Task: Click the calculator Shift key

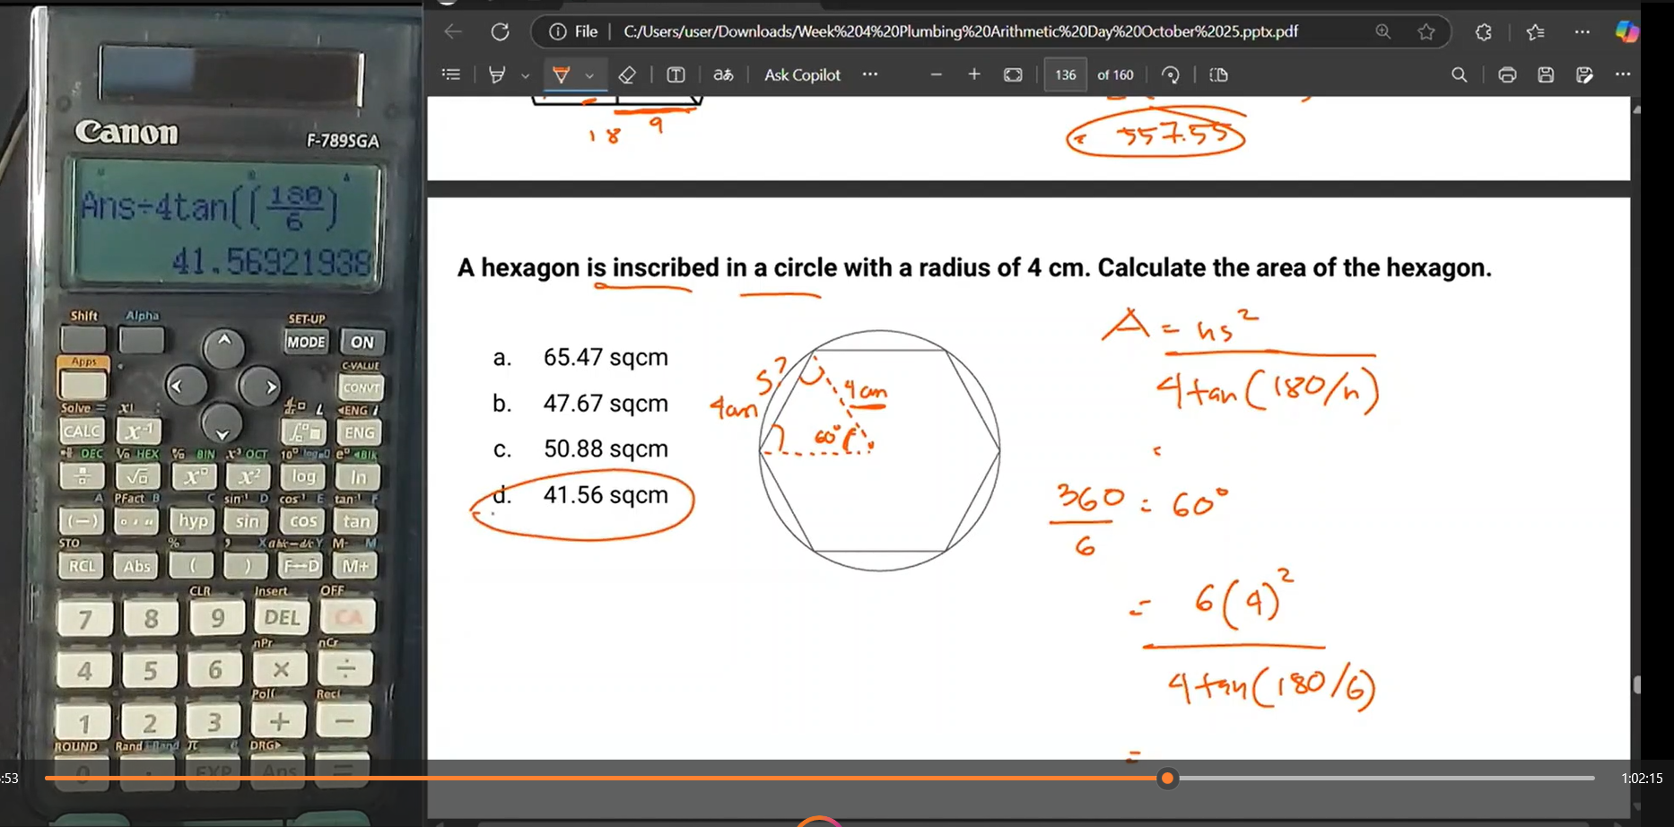Action: [83, 339]
